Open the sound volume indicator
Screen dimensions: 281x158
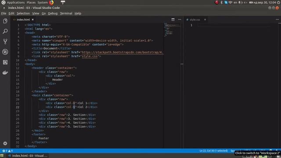(245, 2)
